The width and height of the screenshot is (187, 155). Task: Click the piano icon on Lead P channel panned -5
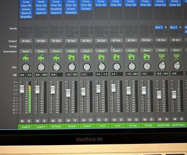pos(41,58)
